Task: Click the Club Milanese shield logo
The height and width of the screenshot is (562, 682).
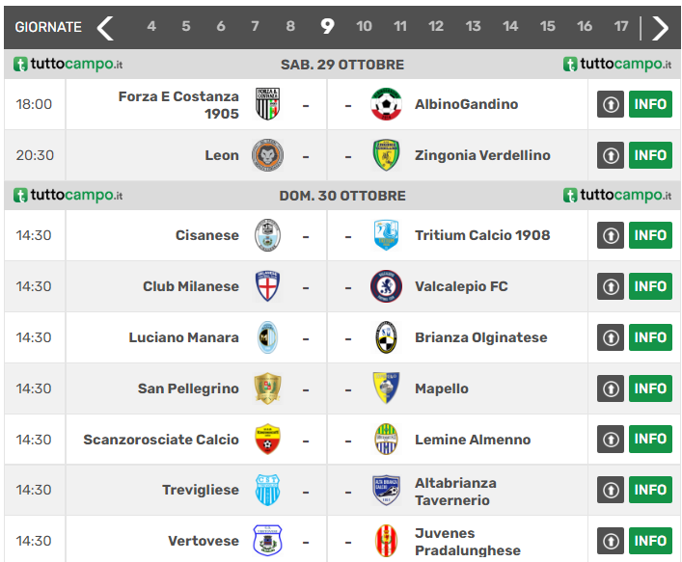Action: pos(267,286)
